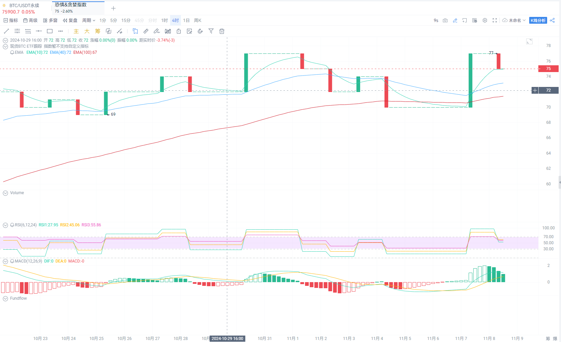Viewport: 561px width, 342px height.
Task: Click the barrage 弹 toggle icon
Action: (x=475, y=20)
